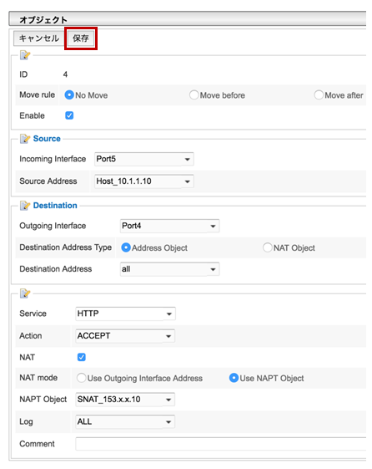Open the Source Address dropdown

pos(144,181)
